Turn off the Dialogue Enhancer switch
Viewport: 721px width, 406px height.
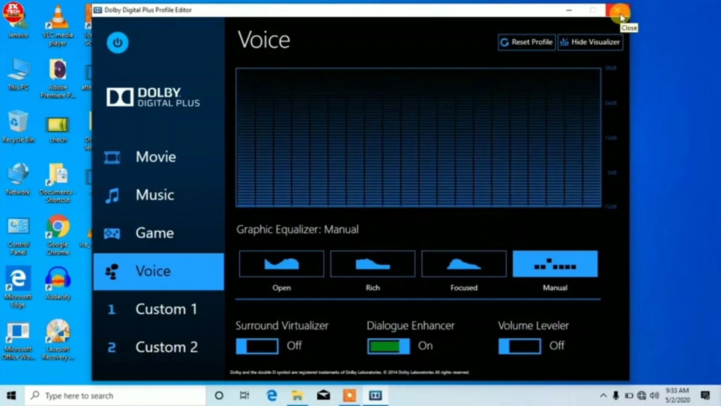(x=388, y=346)
